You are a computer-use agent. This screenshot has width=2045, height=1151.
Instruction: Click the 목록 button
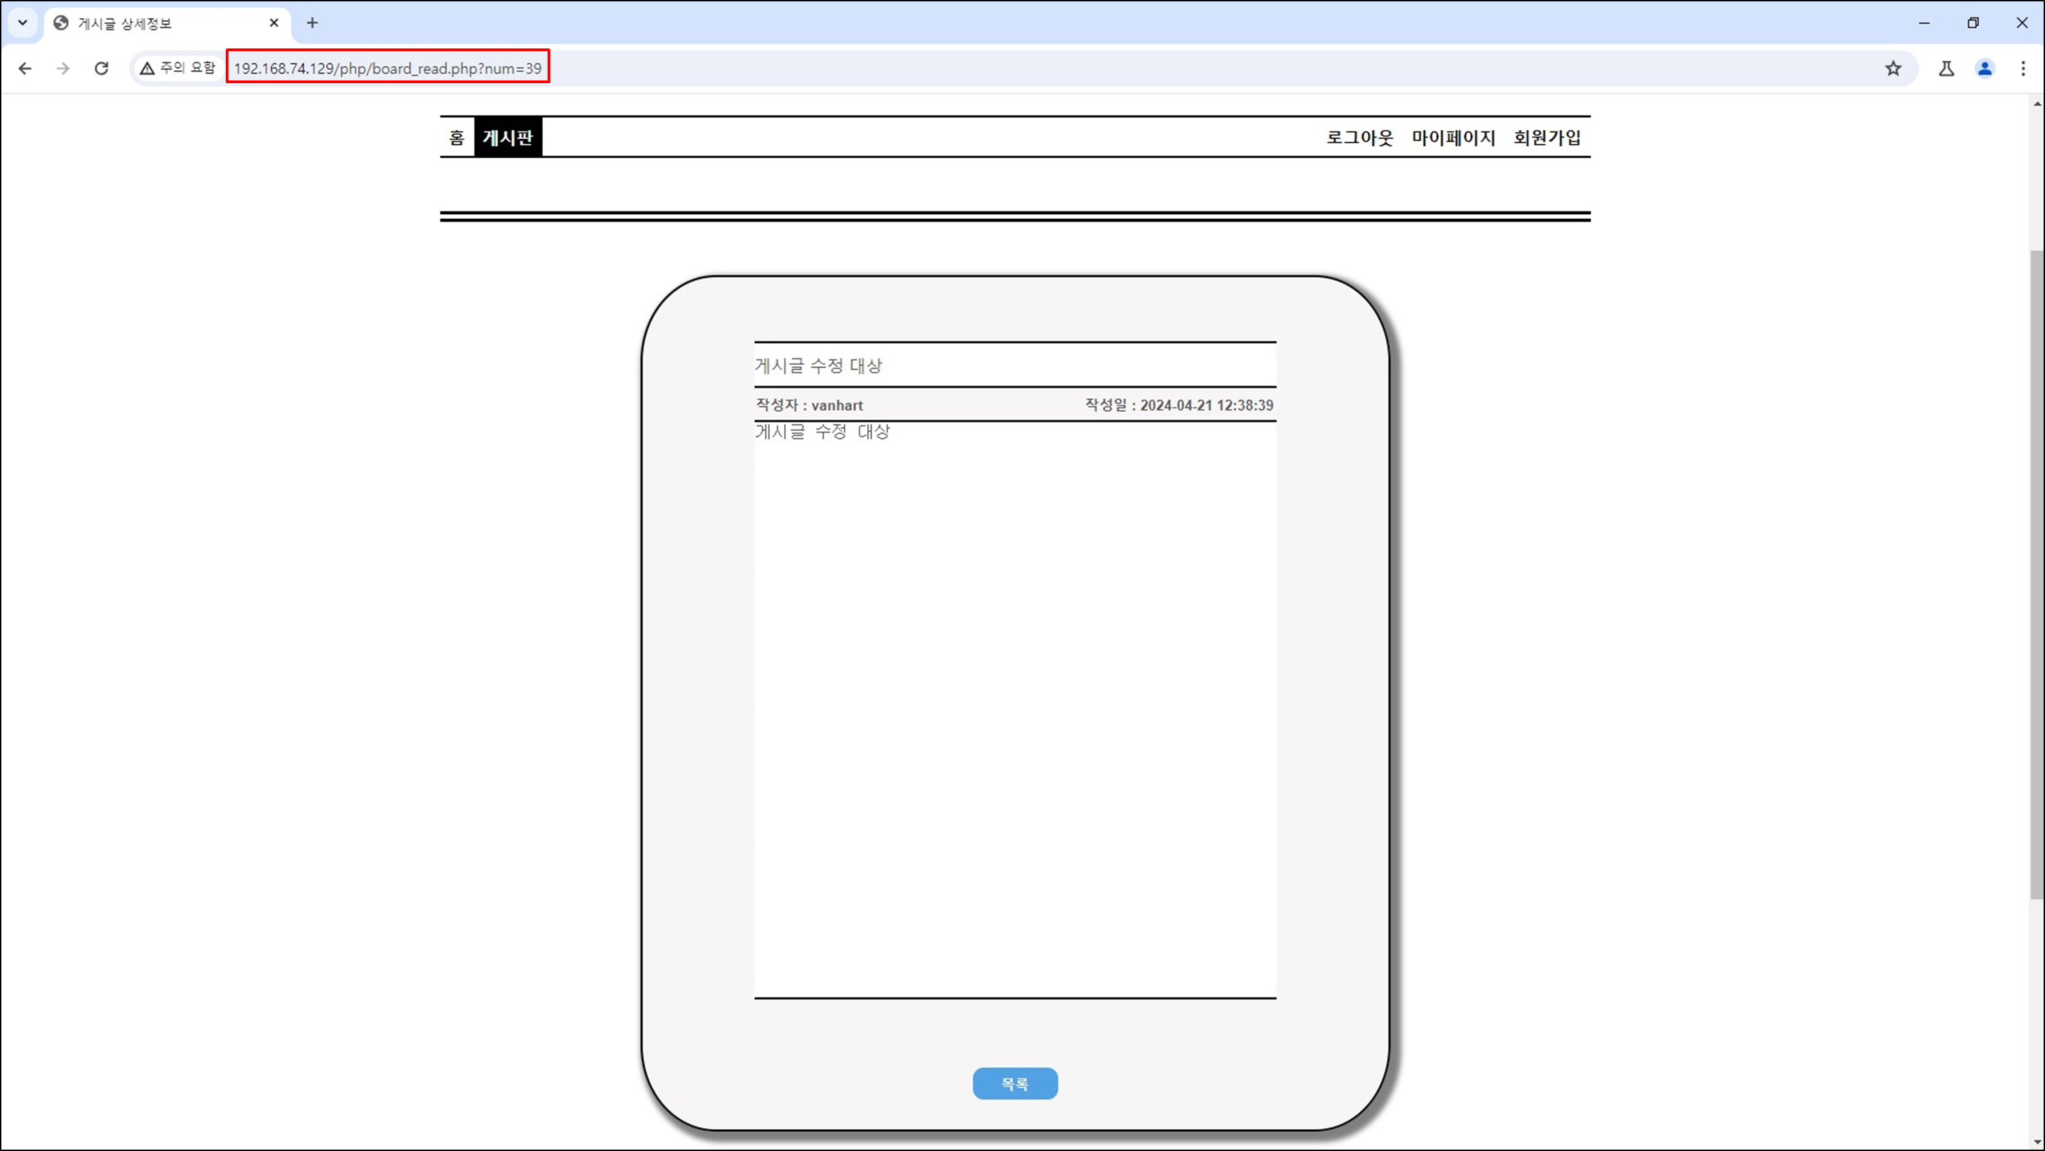click(1015, 1083)
